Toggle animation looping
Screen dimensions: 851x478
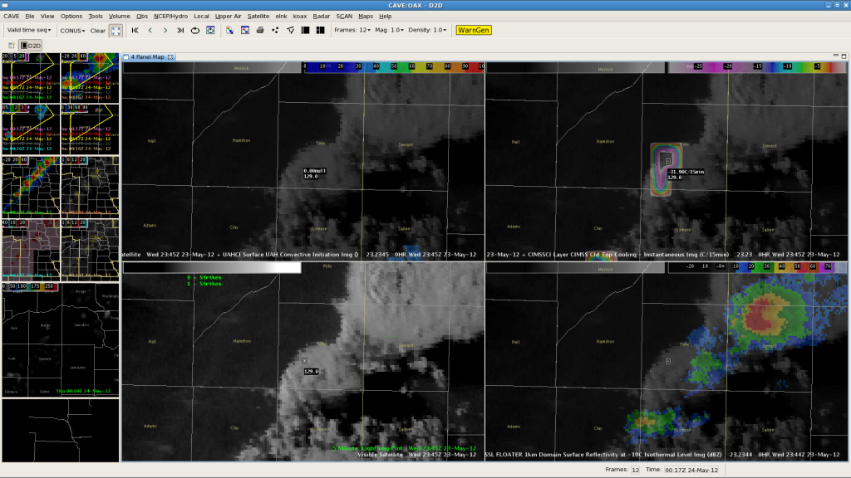click(x=195, y=30)
